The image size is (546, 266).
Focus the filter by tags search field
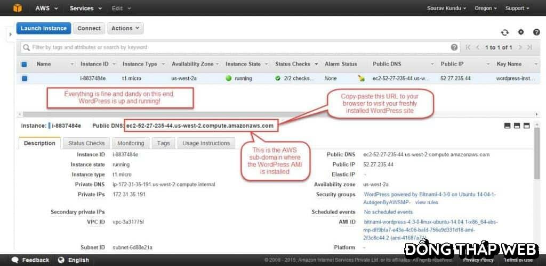[x=240, y=47]
